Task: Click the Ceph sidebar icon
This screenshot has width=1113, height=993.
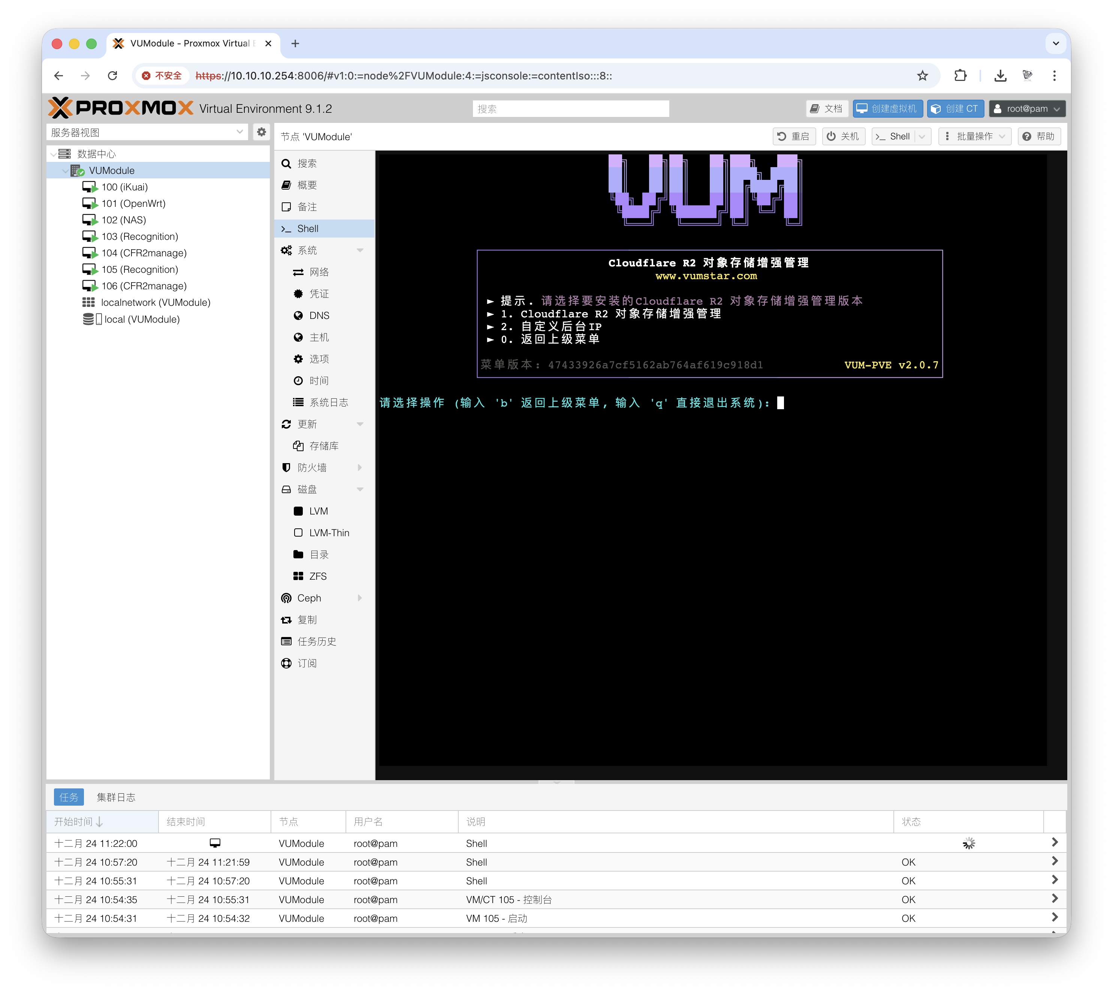Action: pos(286,598)
